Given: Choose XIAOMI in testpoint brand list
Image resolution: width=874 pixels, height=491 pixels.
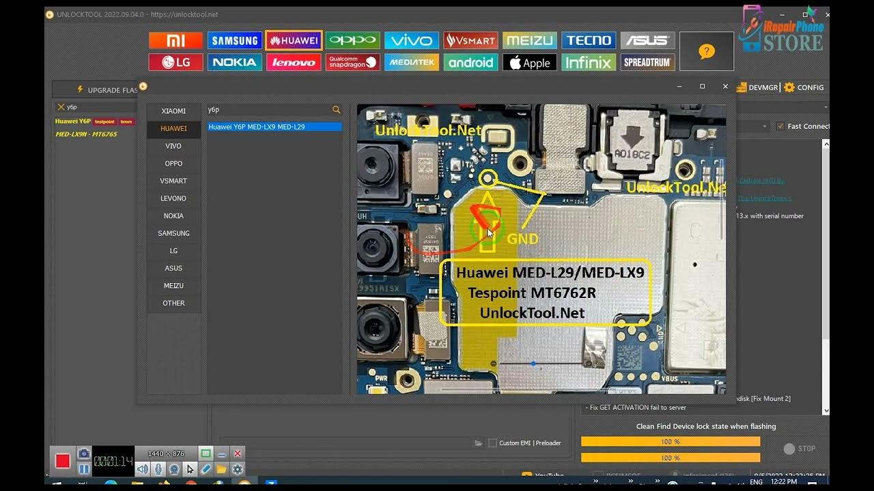Looking at the screenshot, I should [173, 111].
